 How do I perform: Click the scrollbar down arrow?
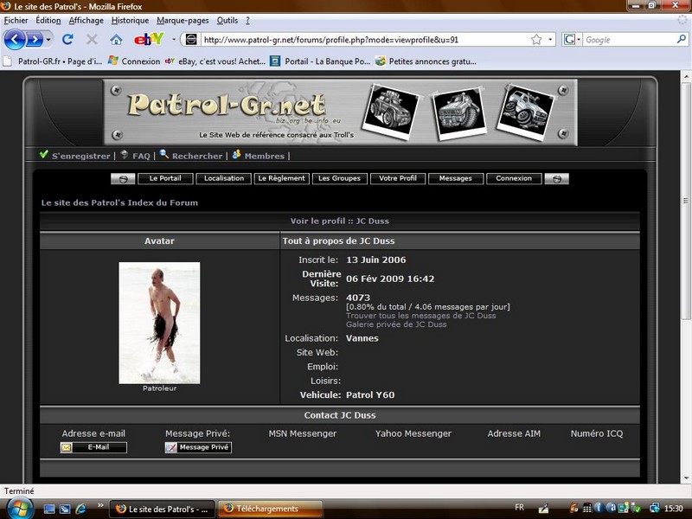[x=686, y=478]
